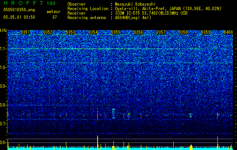Click the tall yellow power spike below 0354
The width and height of the screenshot is (237, 150).
coord(98,142)
